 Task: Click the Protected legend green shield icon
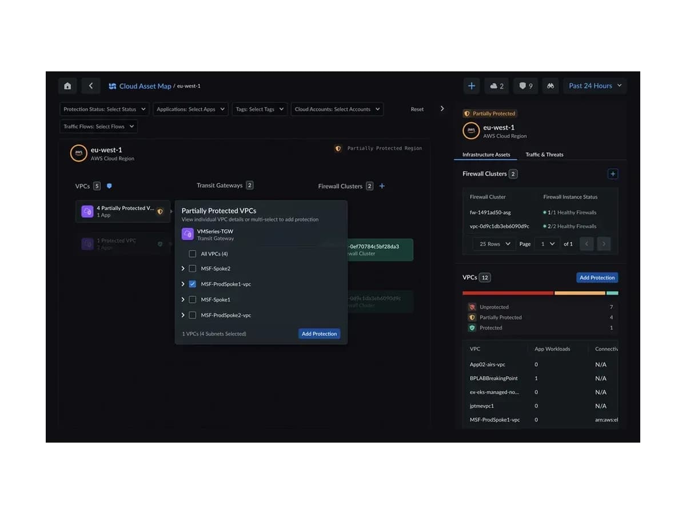pos(472,328)
